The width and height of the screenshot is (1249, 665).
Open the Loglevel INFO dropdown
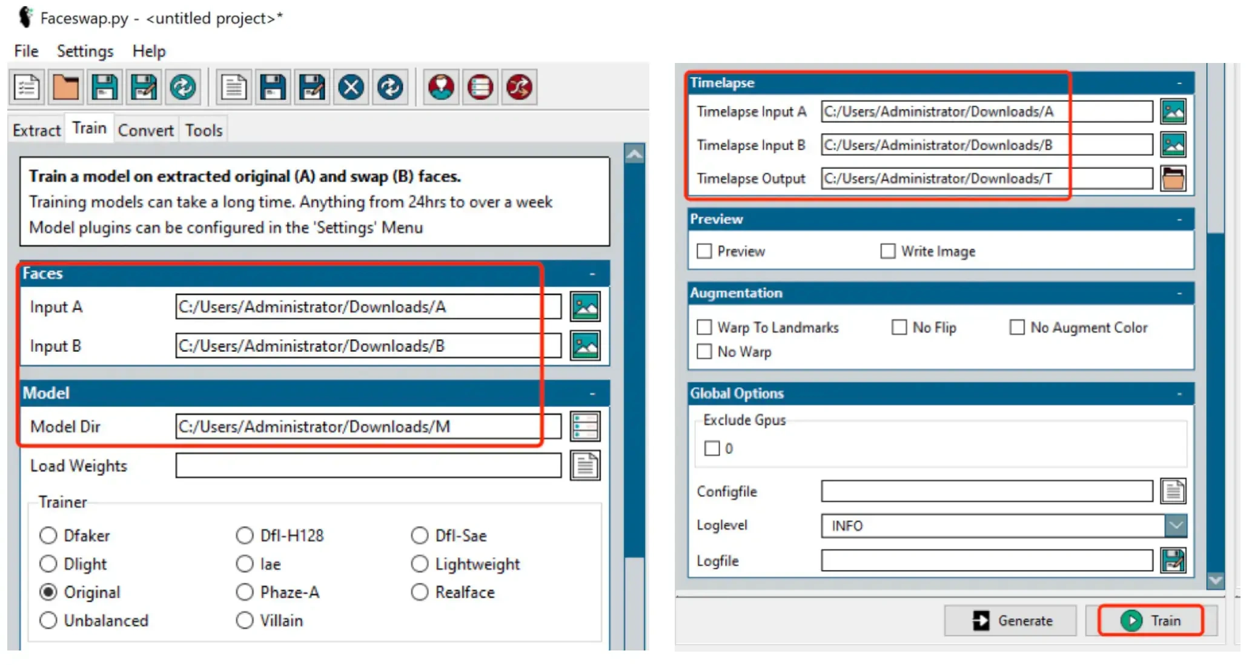(1175, 526)
